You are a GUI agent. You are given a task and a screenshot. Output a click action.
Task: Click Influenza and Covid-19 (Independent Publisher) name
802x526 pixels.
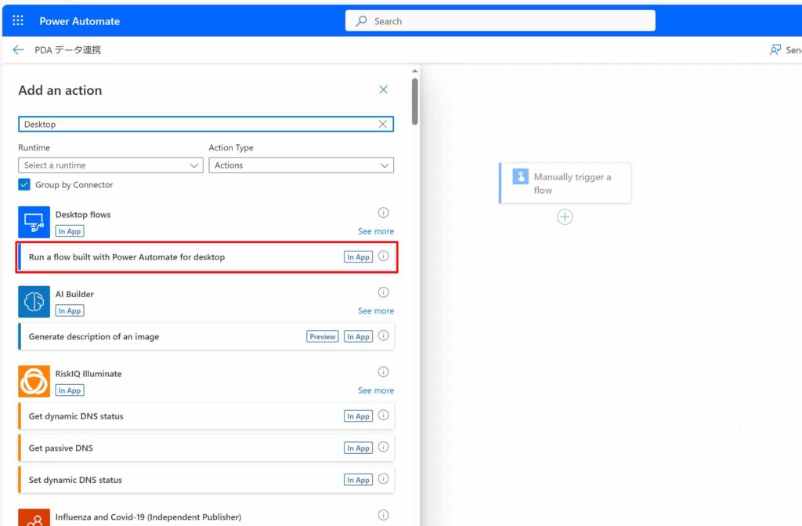148,517
